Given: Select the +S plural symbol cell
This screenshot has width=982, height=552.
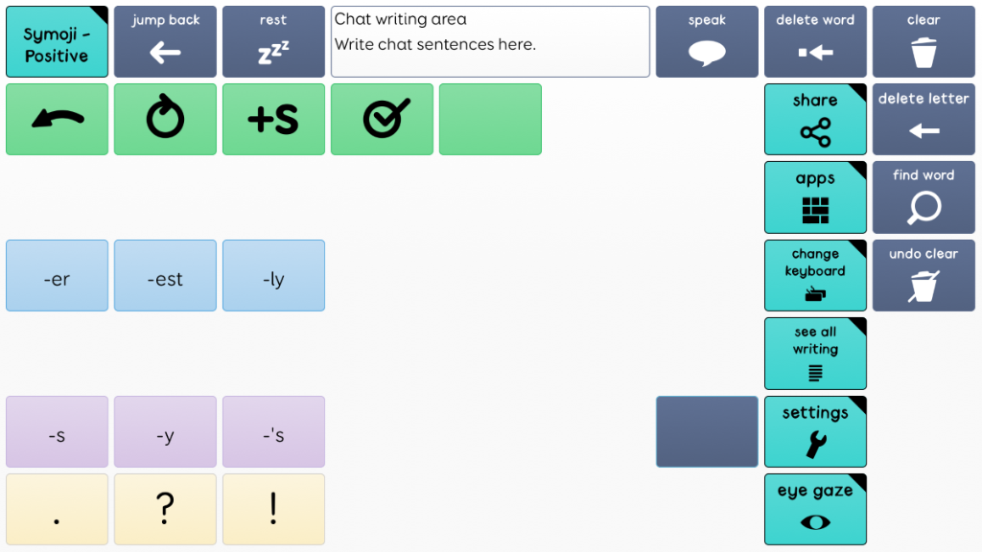Looking at the screenshot, I should click(x=273, y=120).
